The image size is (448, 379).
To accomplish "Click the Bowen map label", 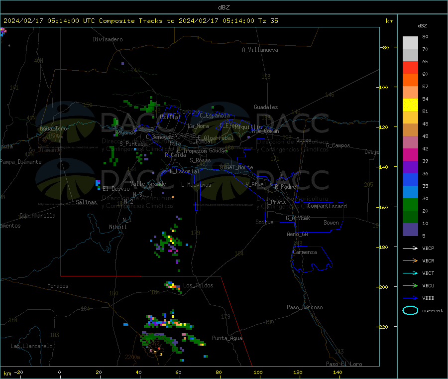I will 331,223.
